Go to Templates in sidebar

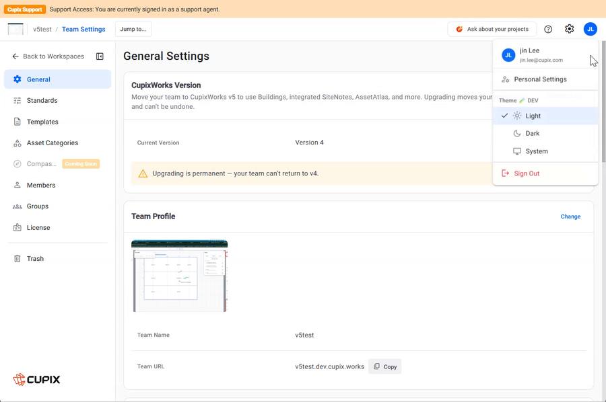[58, 122]
